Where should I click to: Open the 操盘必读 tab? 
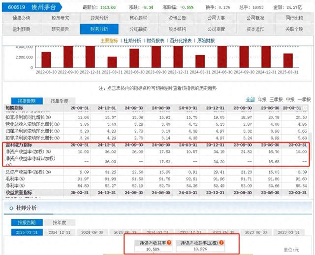point(21,18)
